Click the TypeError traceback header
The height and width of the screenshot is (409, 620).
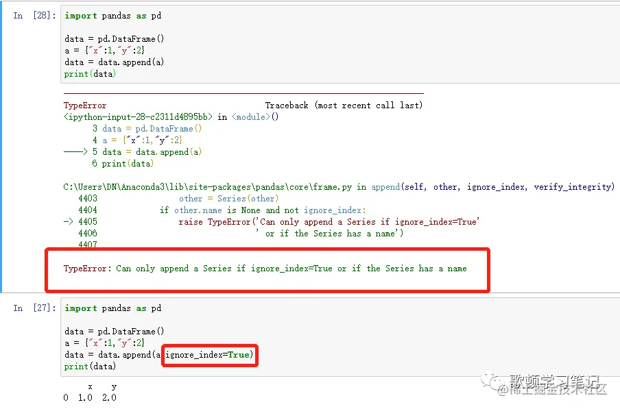point(85,106)
